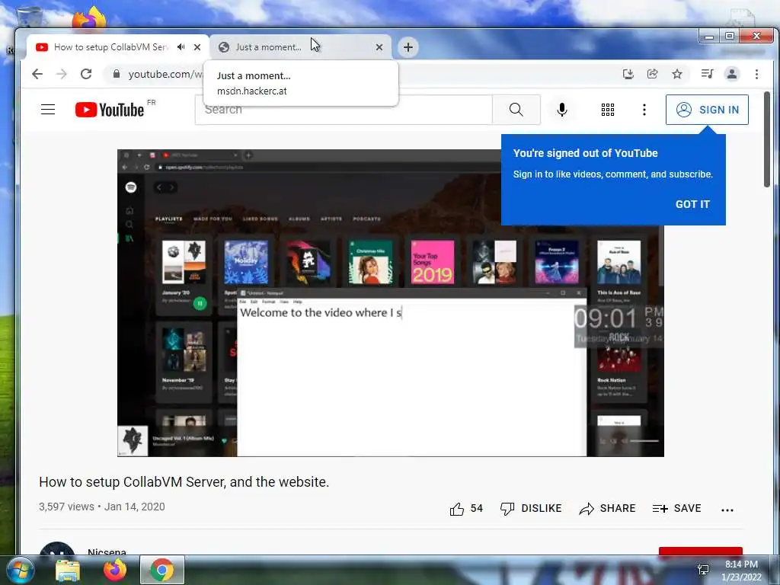Image resolution: width=780 pixels, height=585 pixels.
Task: Open File Explorer from the taskbar
Action: (68, 570)
